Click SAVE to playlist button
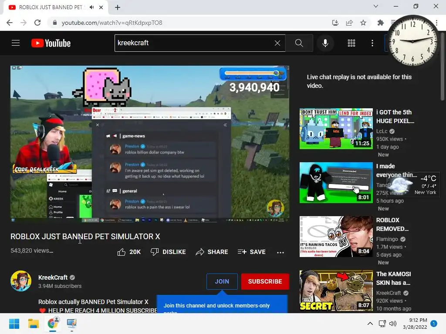The image size is (446, 334). (x=252, y=252)
